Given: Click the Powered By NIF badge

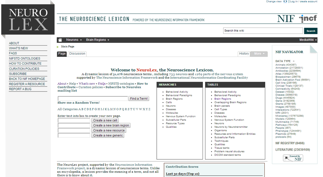Looking at the screenshot, I should (293, 158).
